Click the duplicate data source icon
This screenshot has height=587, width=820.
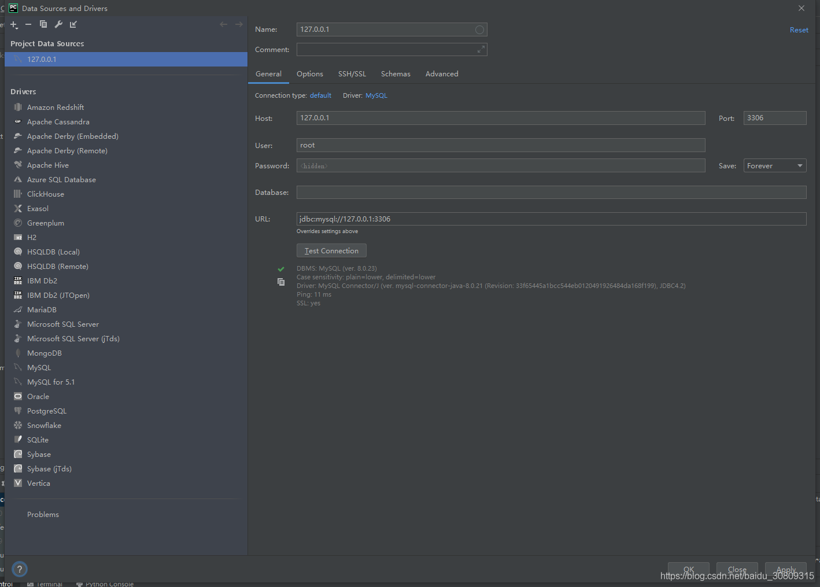click(x=43, y=24)
